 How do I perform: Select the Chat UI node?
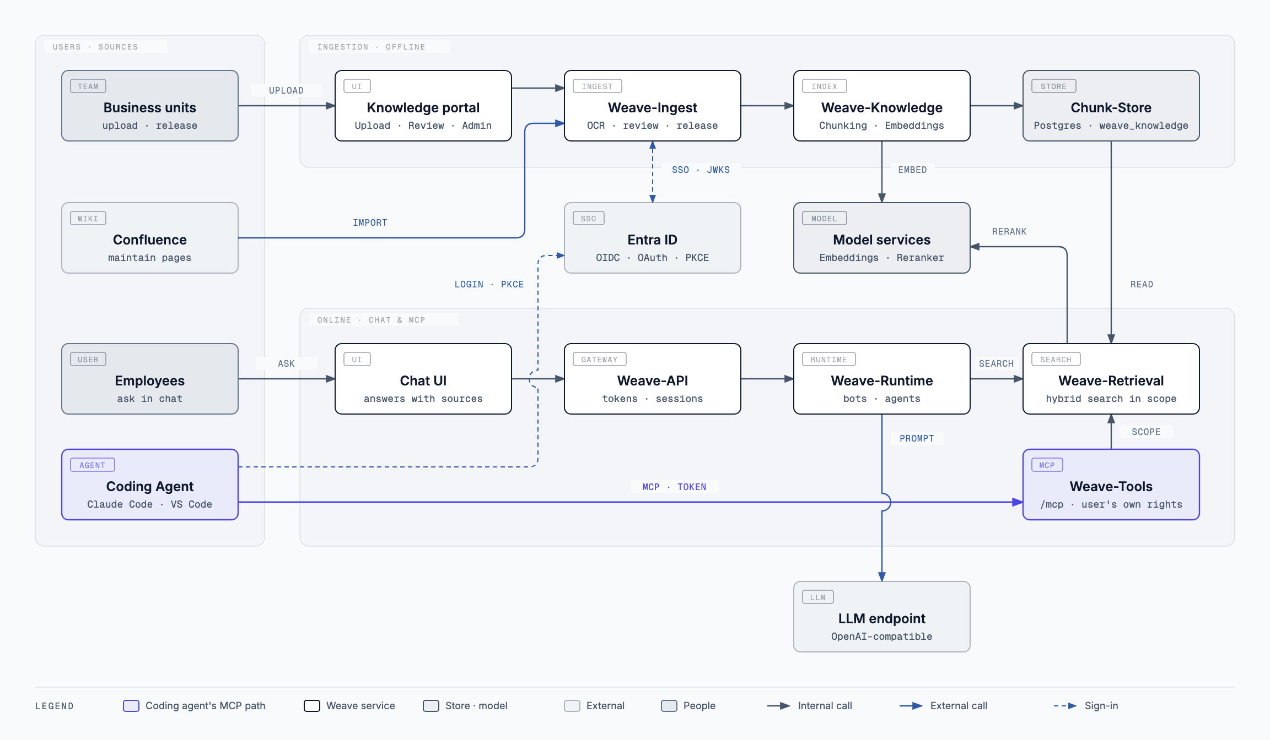click(x=423, y=379)
